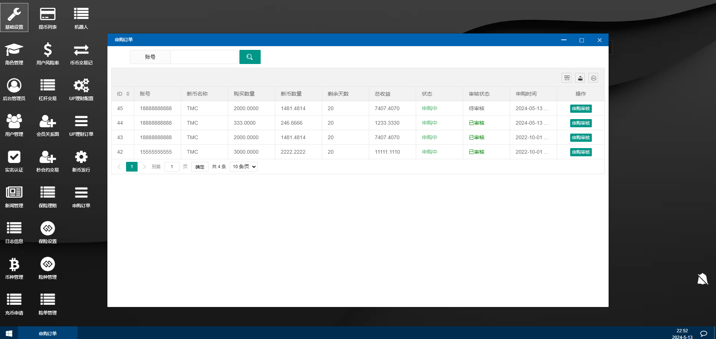Click 待审核 status in row 45
The width and height of the screenshot is (716, 339).
(x=477, y=108)
